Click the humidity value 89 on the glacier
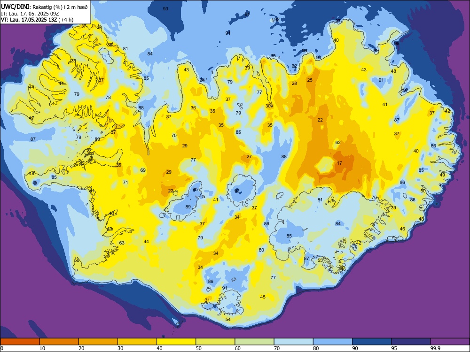 click(188, 207)
